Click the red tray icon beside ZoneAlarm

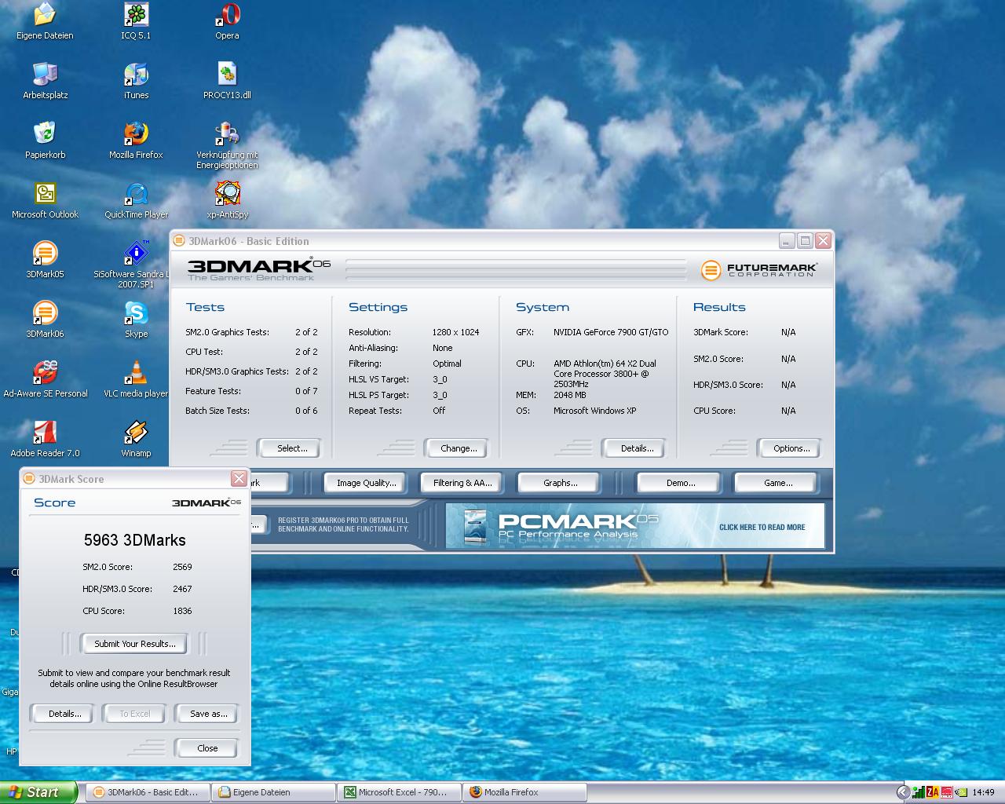[947, 792]
